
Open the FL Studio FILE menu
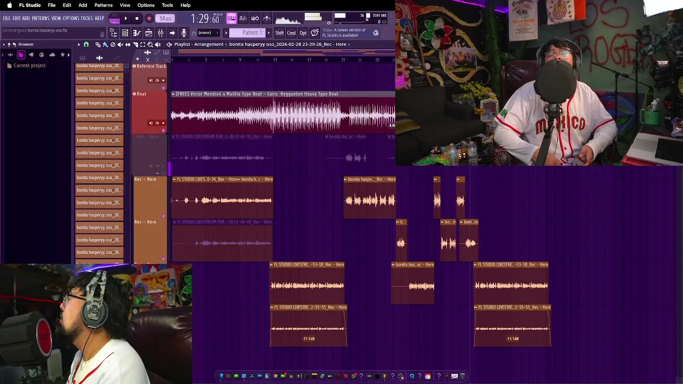[x=7, y=18]
